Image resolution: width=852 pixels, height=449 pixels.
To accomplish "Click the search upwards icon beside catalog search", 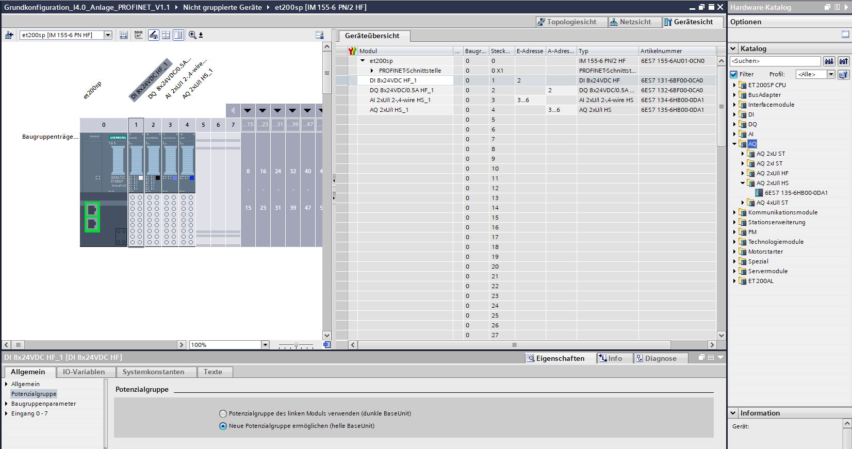I will coord(843,61).
